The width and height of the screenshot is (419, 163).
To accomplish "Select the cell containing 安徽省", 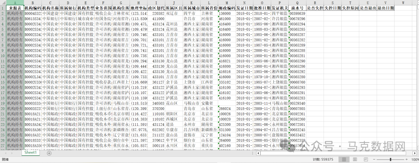I will [x=209, y=103].
